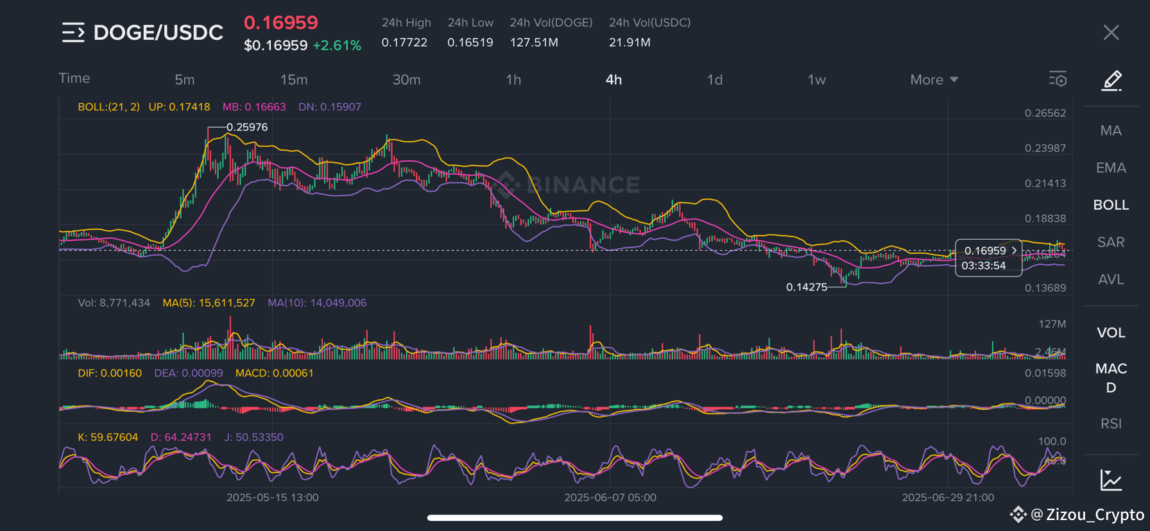The height and width of the screenshot is (531, 1150).
Task: Open the line chart icon at bottom right
Action: [x=1111, y=480]
